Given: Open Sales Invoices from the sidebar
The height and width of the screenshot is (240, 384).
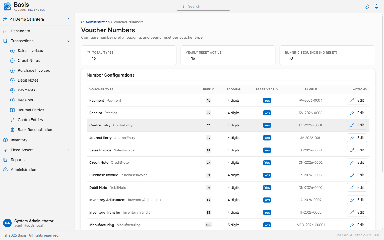Looking at the screenshot, I should [x=30, y=51].
